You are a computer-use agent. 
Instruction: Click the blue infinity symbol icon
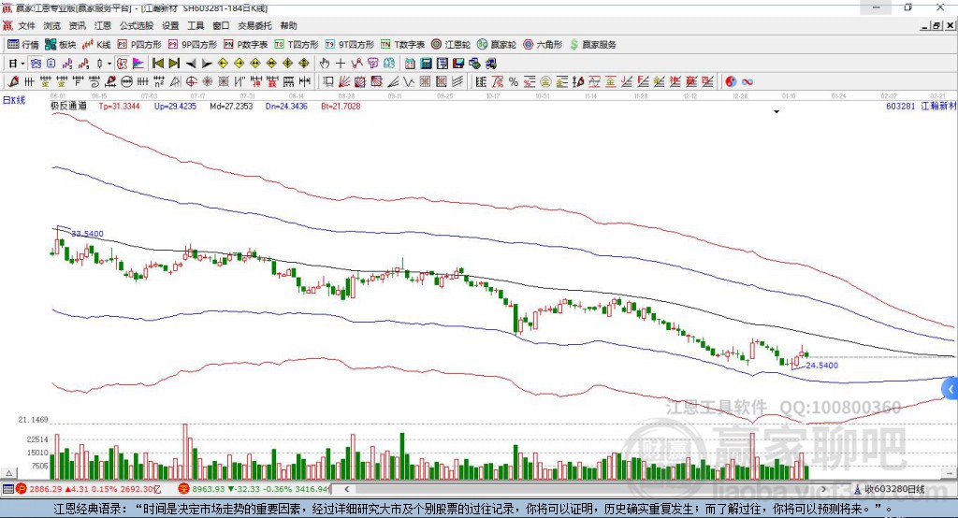point(747,81)
